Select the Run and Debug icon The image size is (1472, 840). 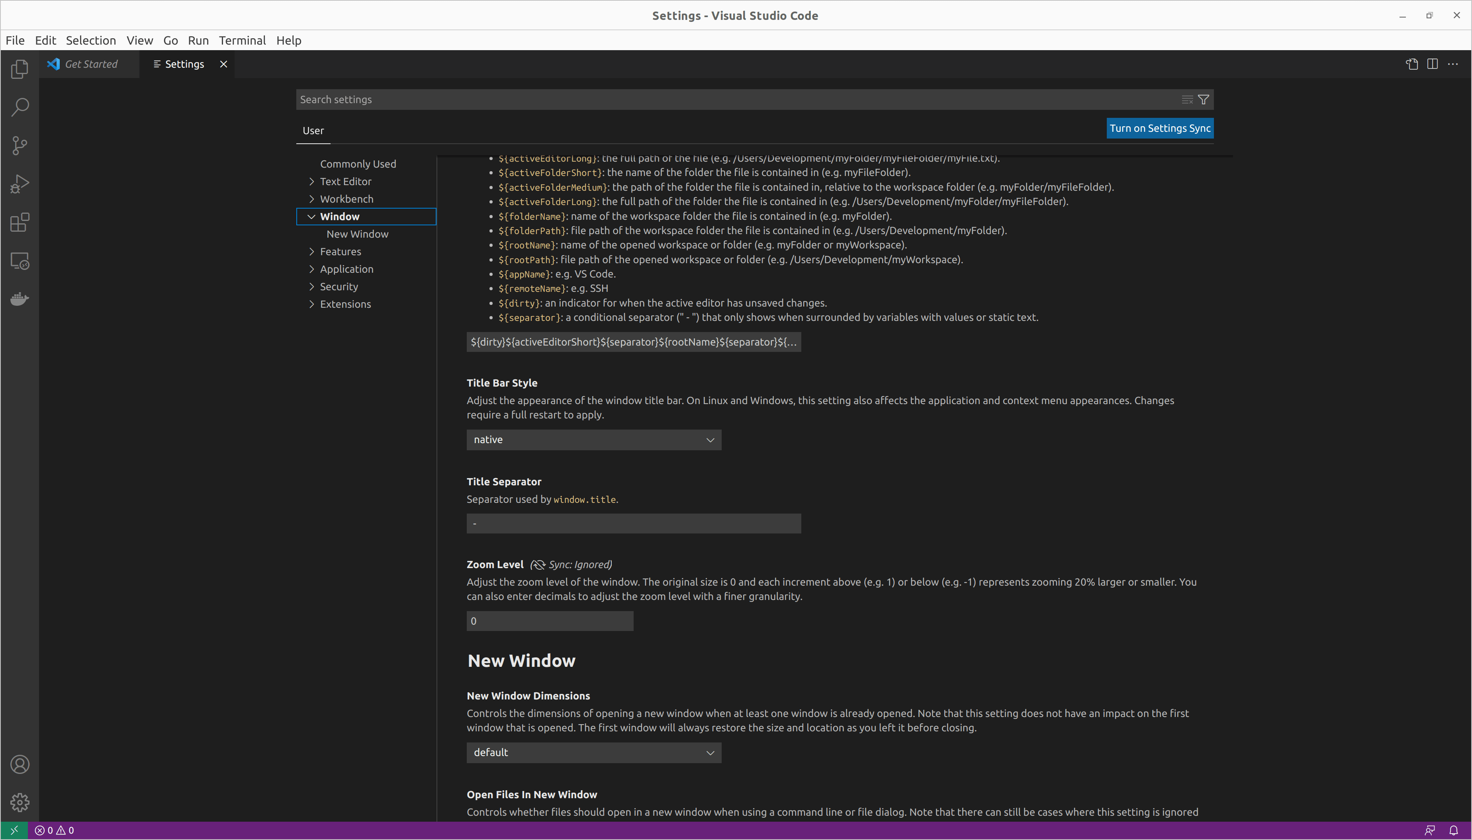click(x=19, y=184)
